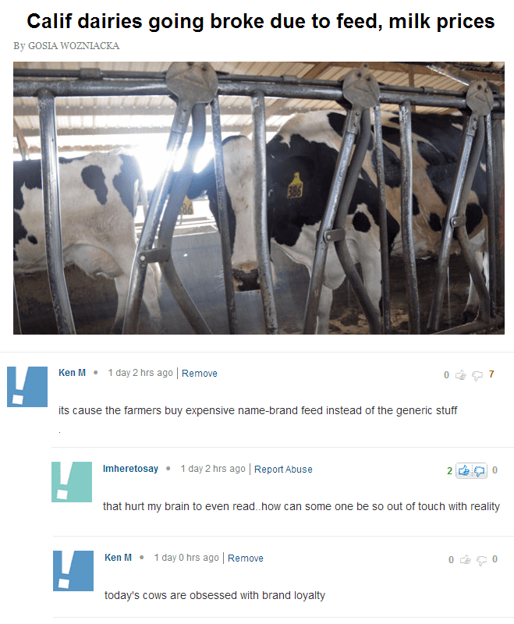
Task: Click thumbs-down on 'brand loyalty' comment
Action: tap(481, 560)
